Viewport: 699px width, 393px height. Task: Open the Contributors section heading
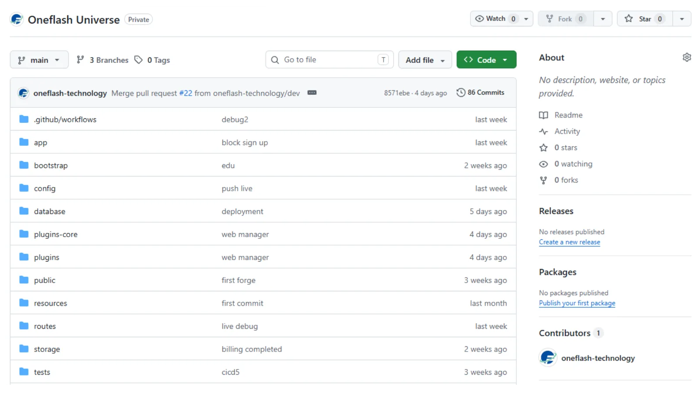(x=564, y=333)
